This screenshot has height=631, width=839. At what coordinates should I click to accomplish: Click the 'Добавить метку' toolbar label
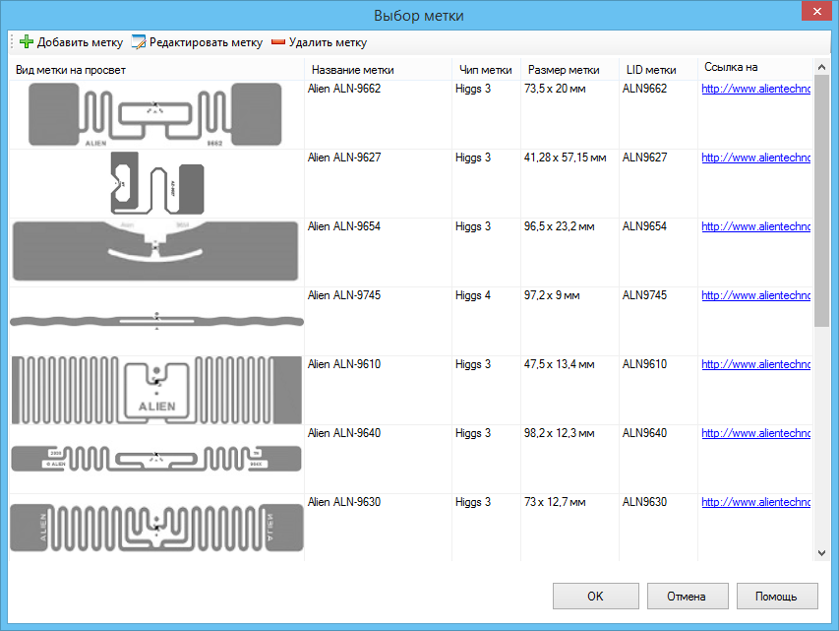[x=80, y=42]
